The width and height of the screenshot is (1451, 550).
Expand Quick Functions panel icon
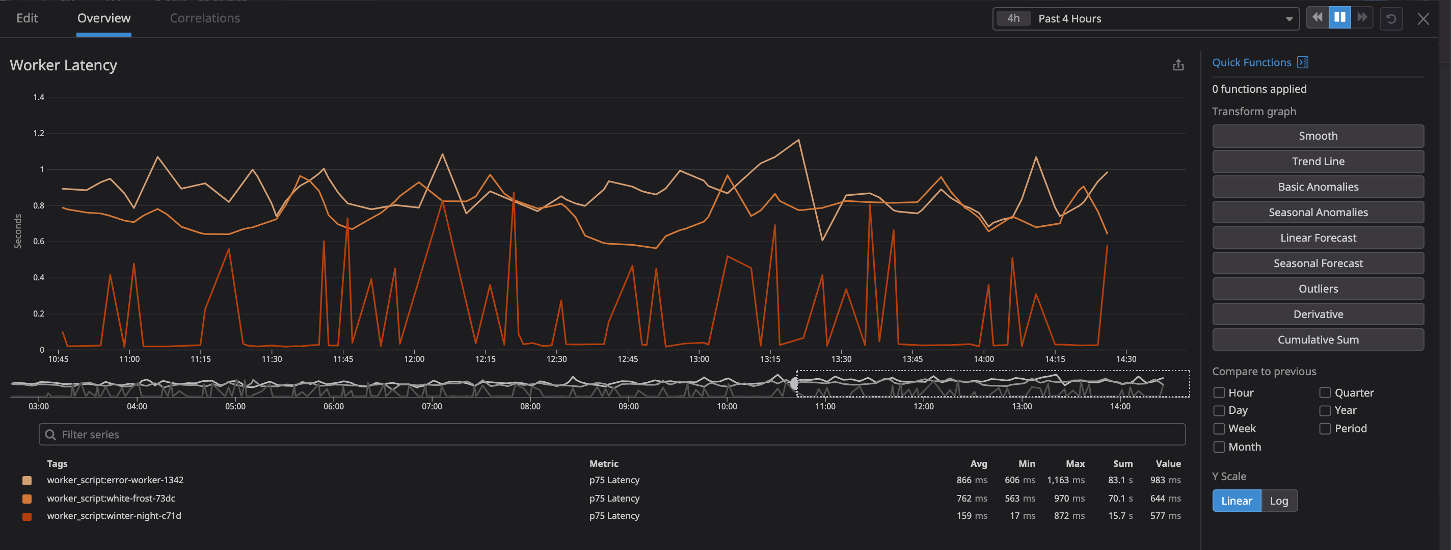pyautogui.click(x=1303, y=62)
